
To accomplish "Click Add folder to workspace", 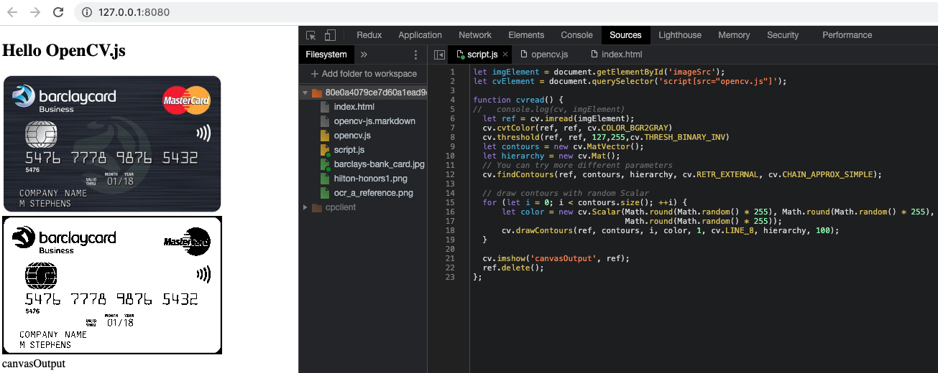I will [x=364, y=74].
